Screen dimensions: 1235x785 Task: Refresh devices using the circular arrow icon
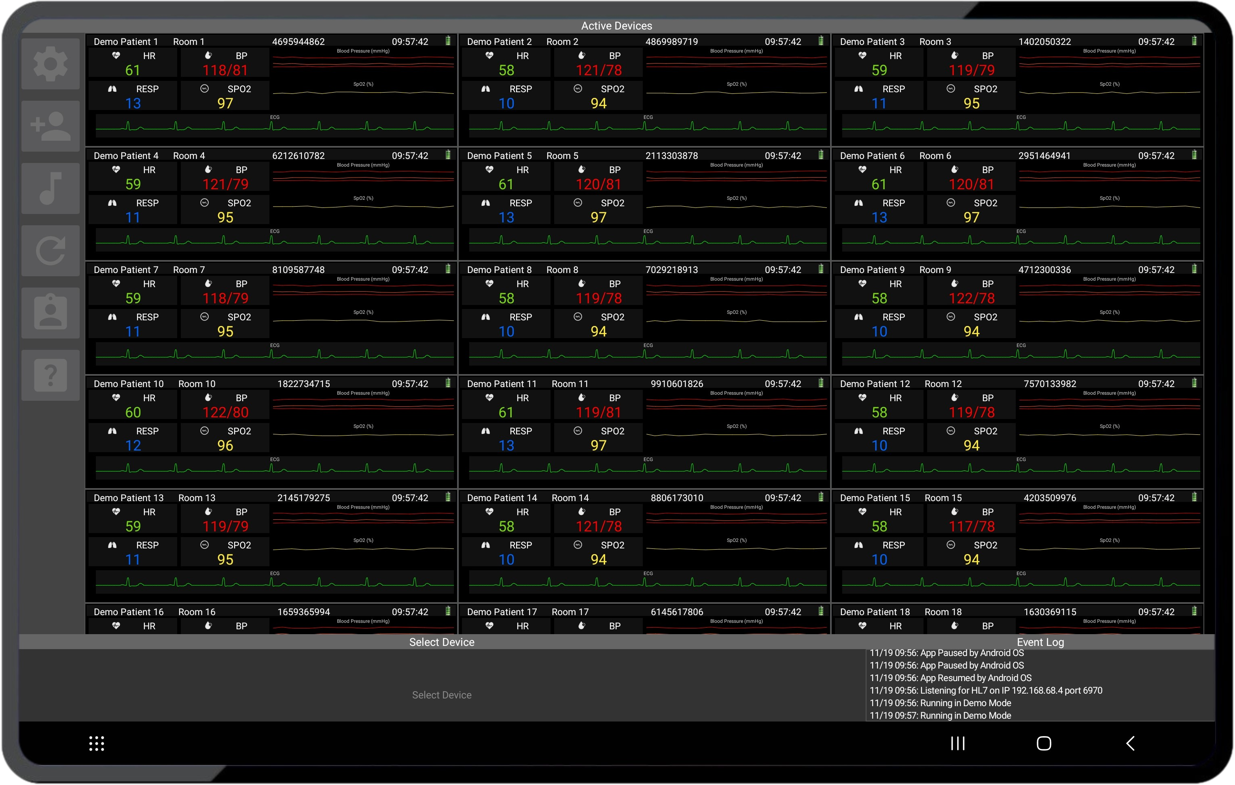click(x=50, y=251)
